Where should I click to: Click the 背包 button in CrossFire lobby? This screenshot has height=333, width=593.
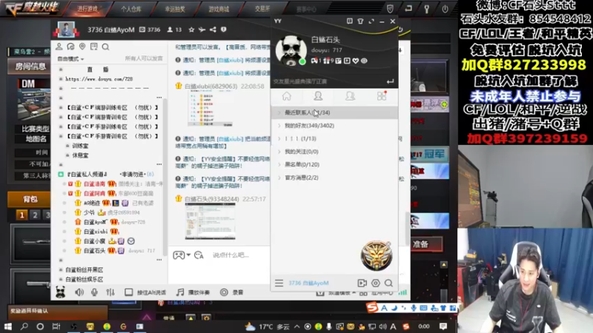coord(29,199)
